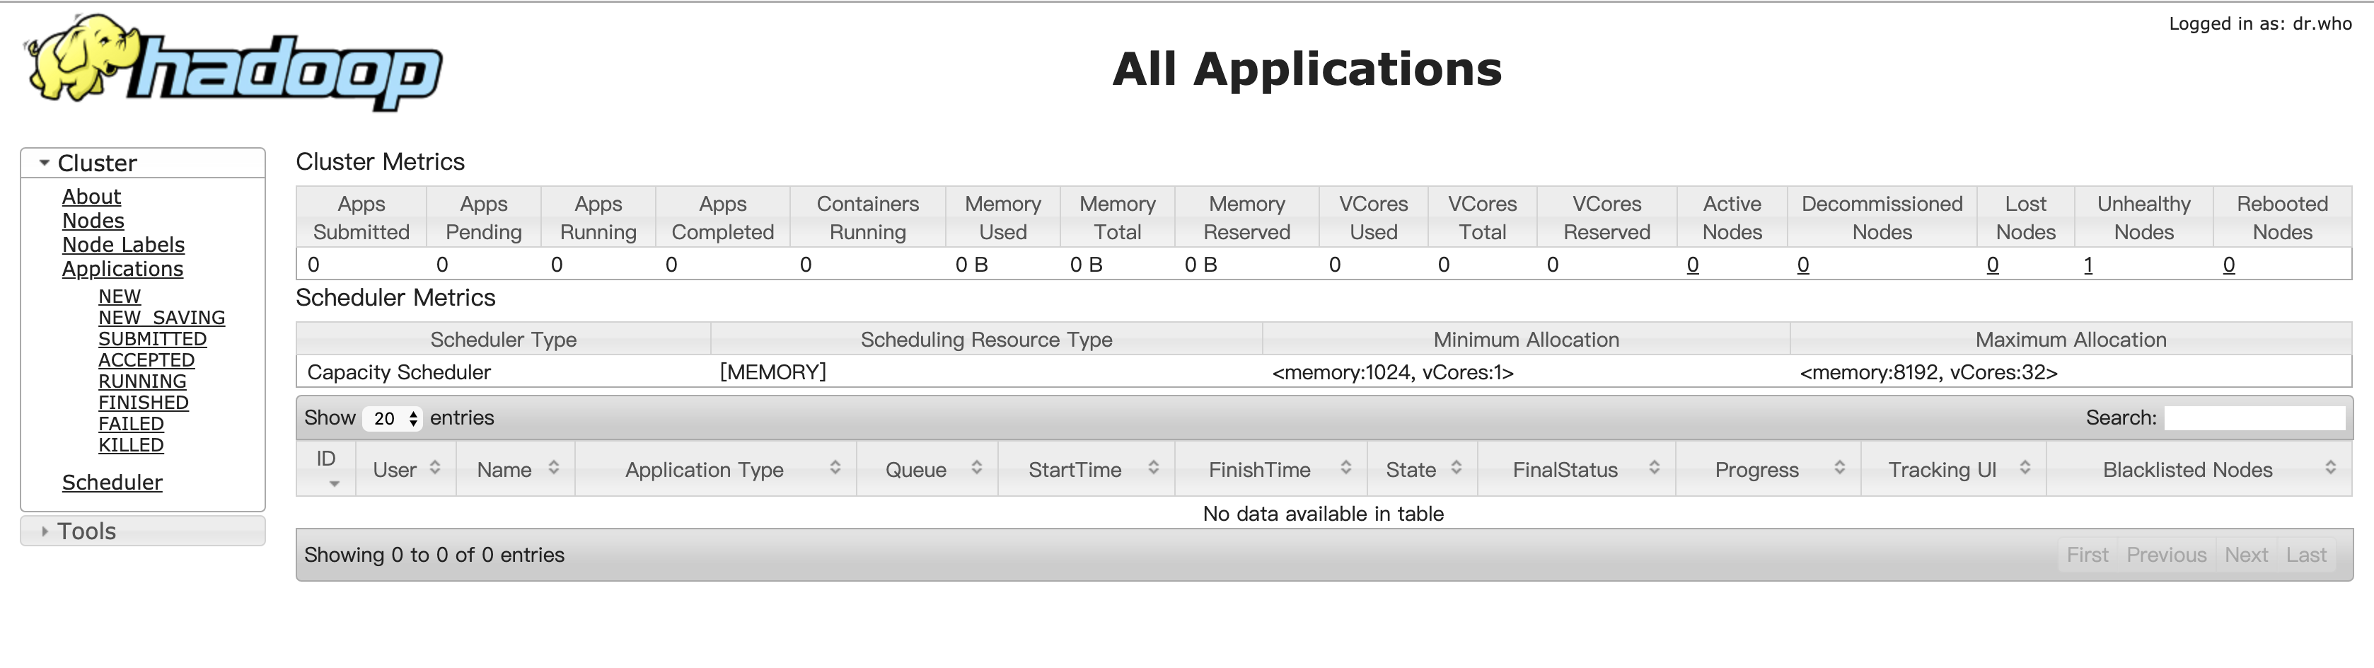Sort by Application Type sort icon

[x=835, y=468]
